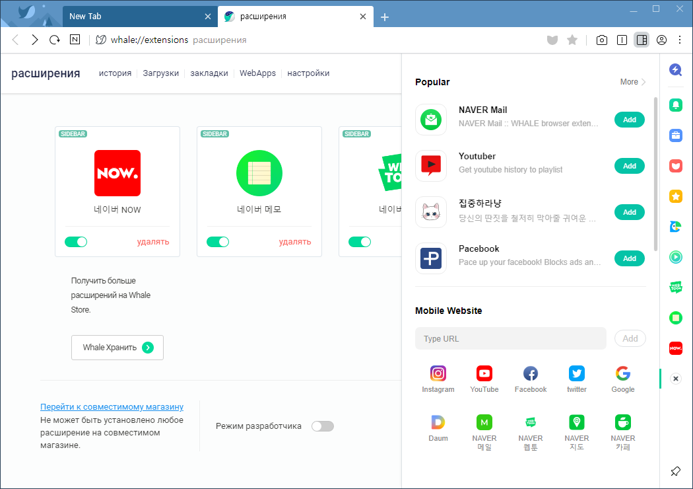Enable Режим разработчика switch
This screenshot has height=489, width=693.
coord(323,426)
